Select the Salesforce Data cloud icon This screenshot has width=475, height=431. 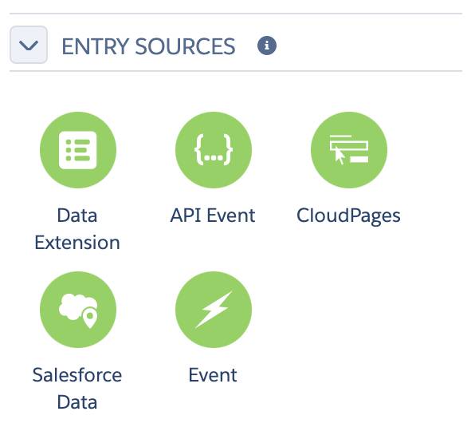click(78, 310)
